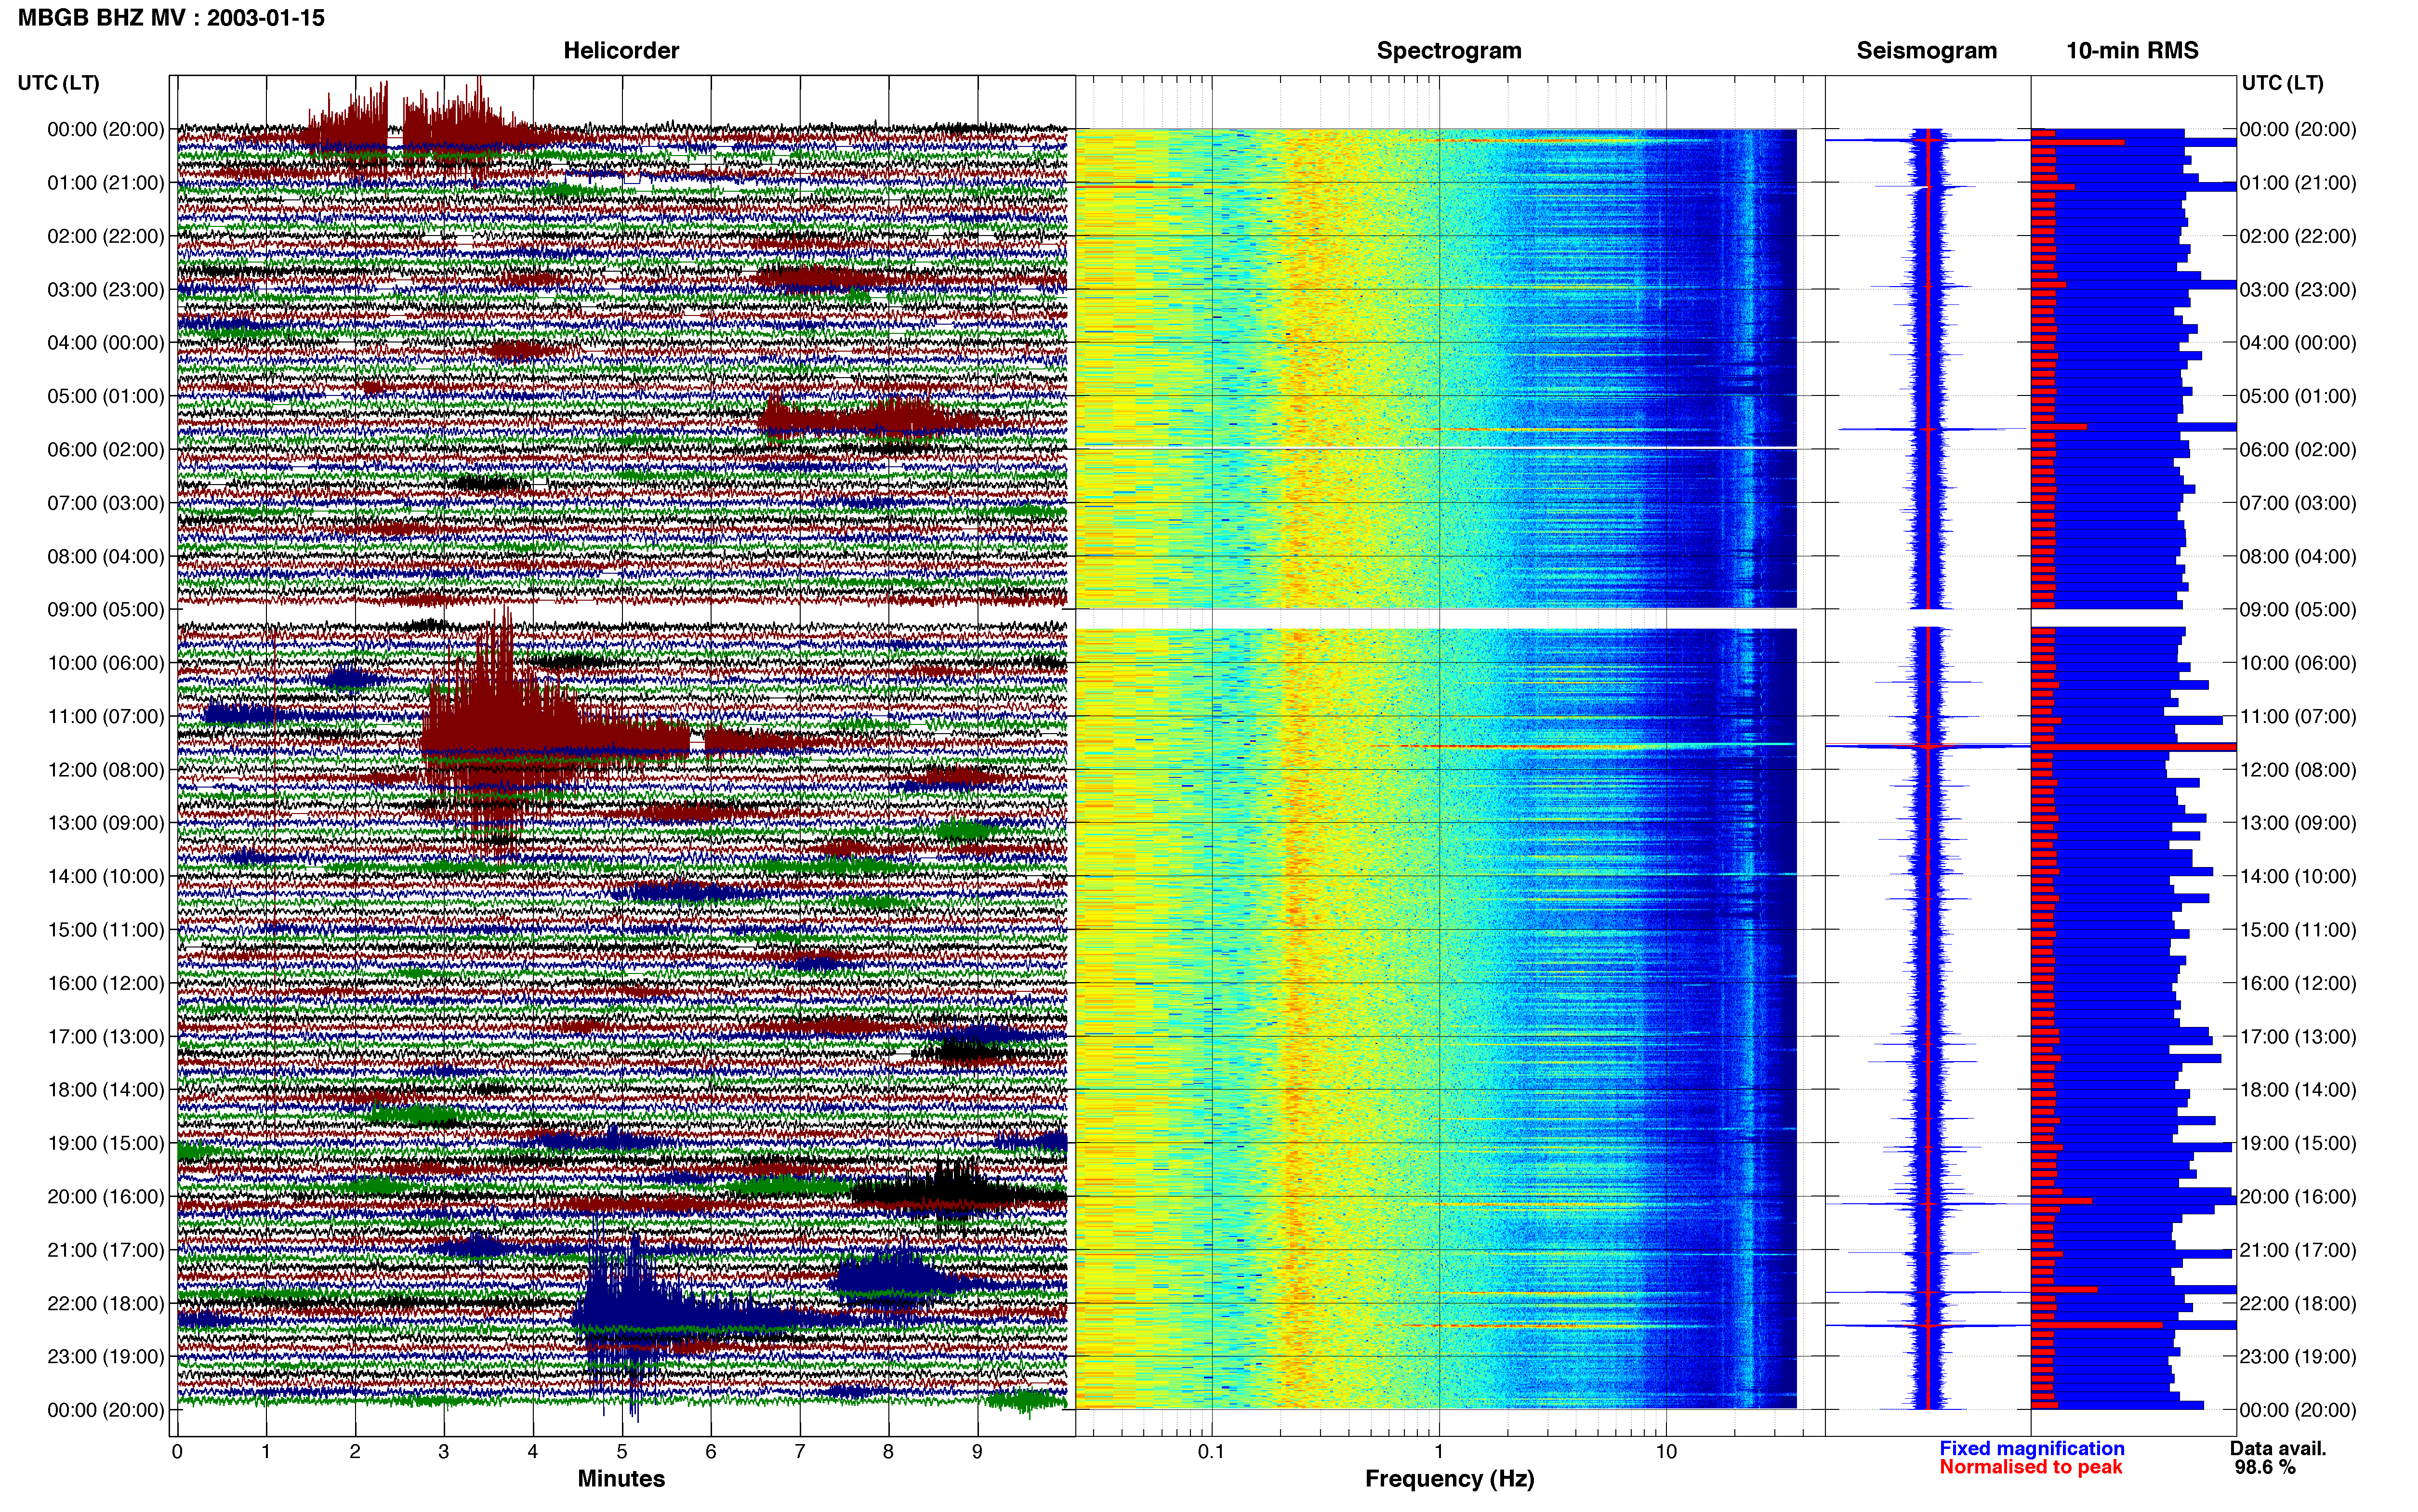Click the left 'UTC (LT)' axis label
This screenshot has width=2418, height=1512.
[58, 82]
